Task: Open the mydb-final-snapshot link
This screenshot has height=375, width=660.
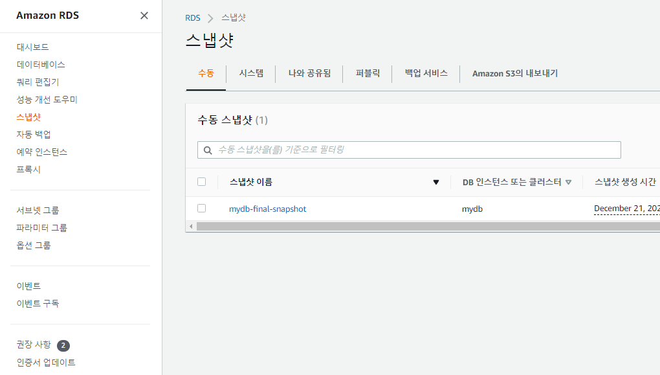Action: (x=268, y=209)
